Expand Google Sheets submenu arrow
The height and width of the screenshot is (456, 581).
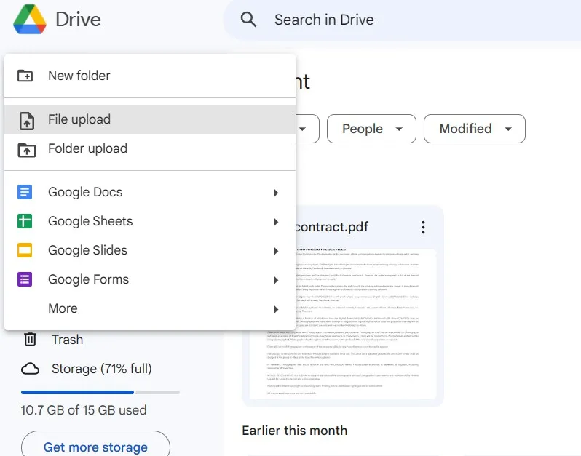(276, 222)
